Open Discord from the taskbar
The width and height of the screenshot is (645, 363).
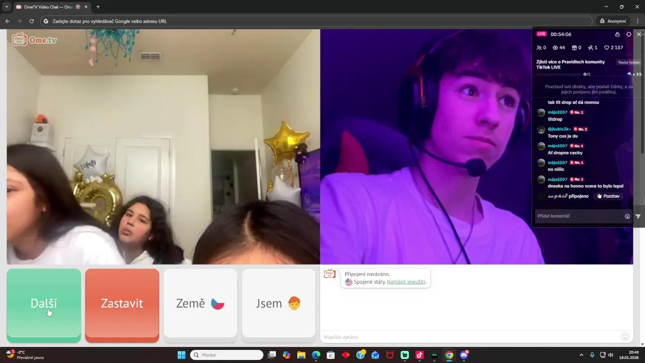pyautogui.click(x=464, y=355)
